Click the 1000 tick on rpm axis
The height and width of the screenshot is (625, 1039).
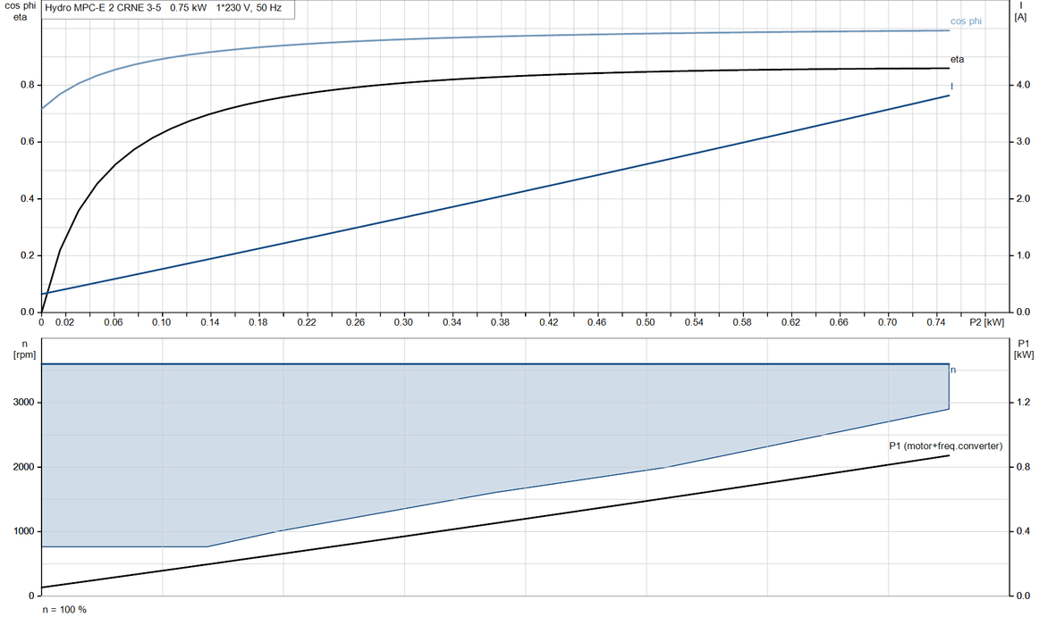[24, 531]
